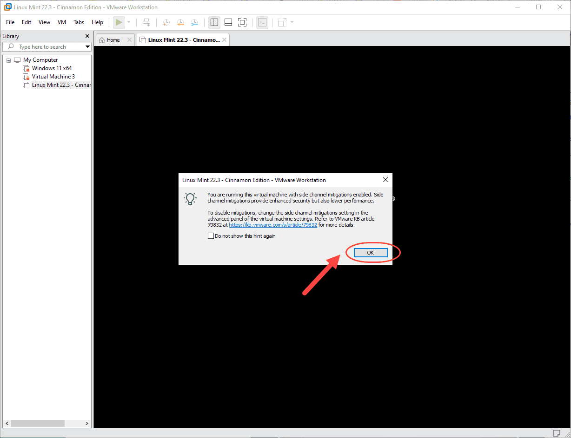Viewport: 571px width, 438px height.
Task: Click the thumbnail bar view icon
Action: (x=228, y=22)
